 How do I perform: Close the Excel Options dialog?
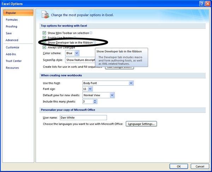coord(208,4)
